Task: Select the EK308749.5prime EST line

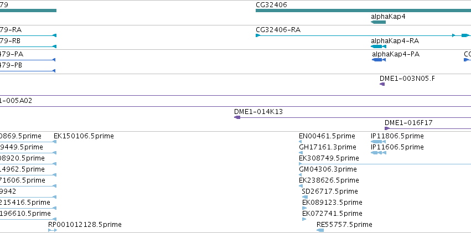Action: 385,164
